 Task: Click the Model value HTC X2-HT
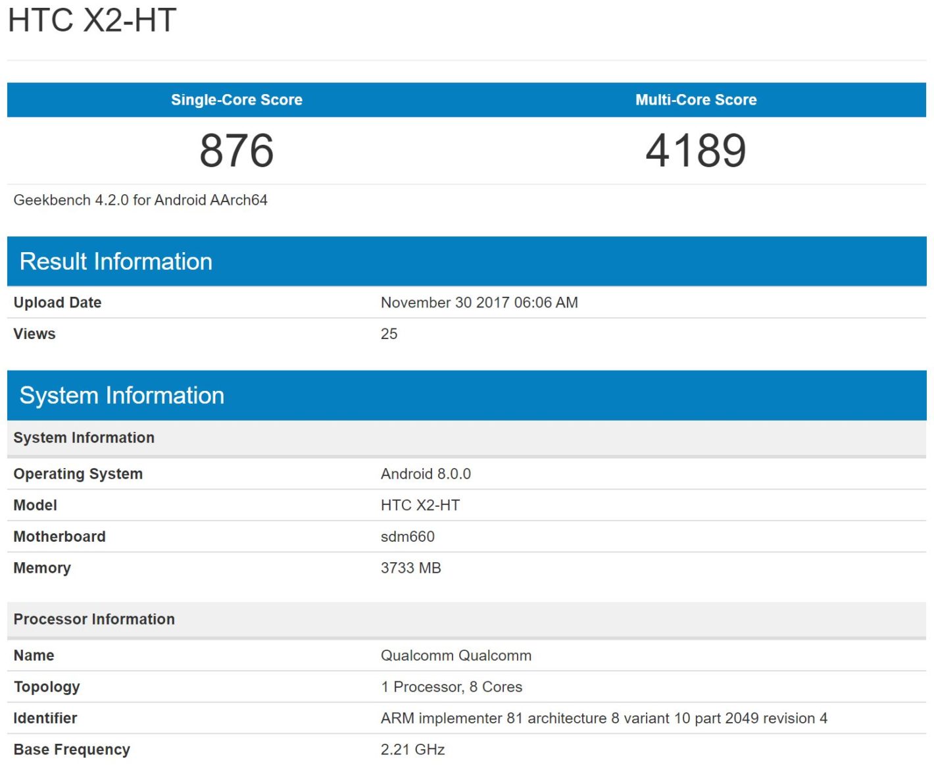pyautogui.click(x=420, y=506)
